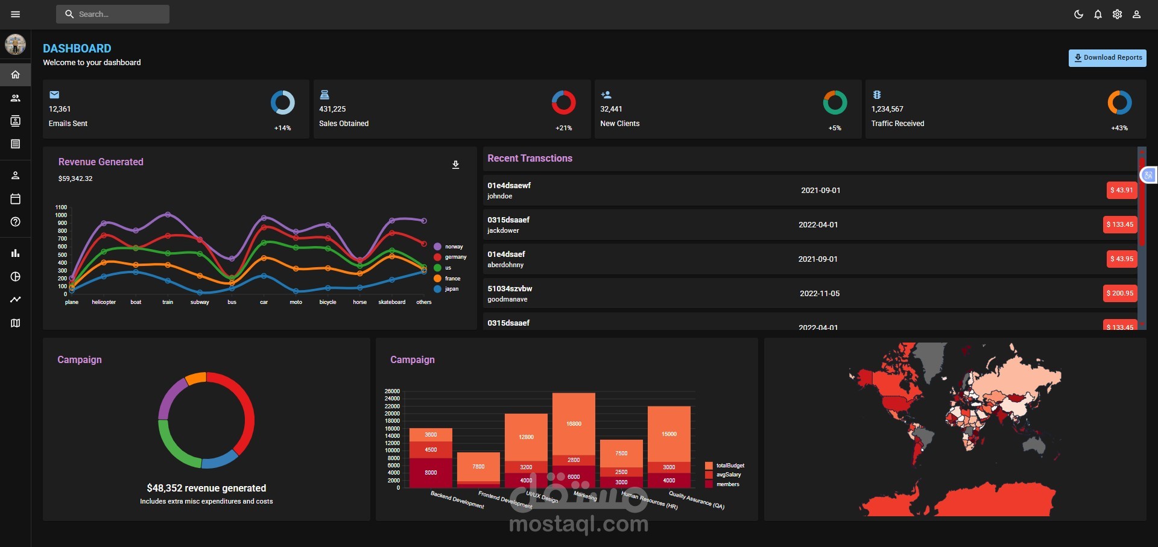Toggle the japan legend entry
Screen dimensions: 1158x547
tap(446, 289)
